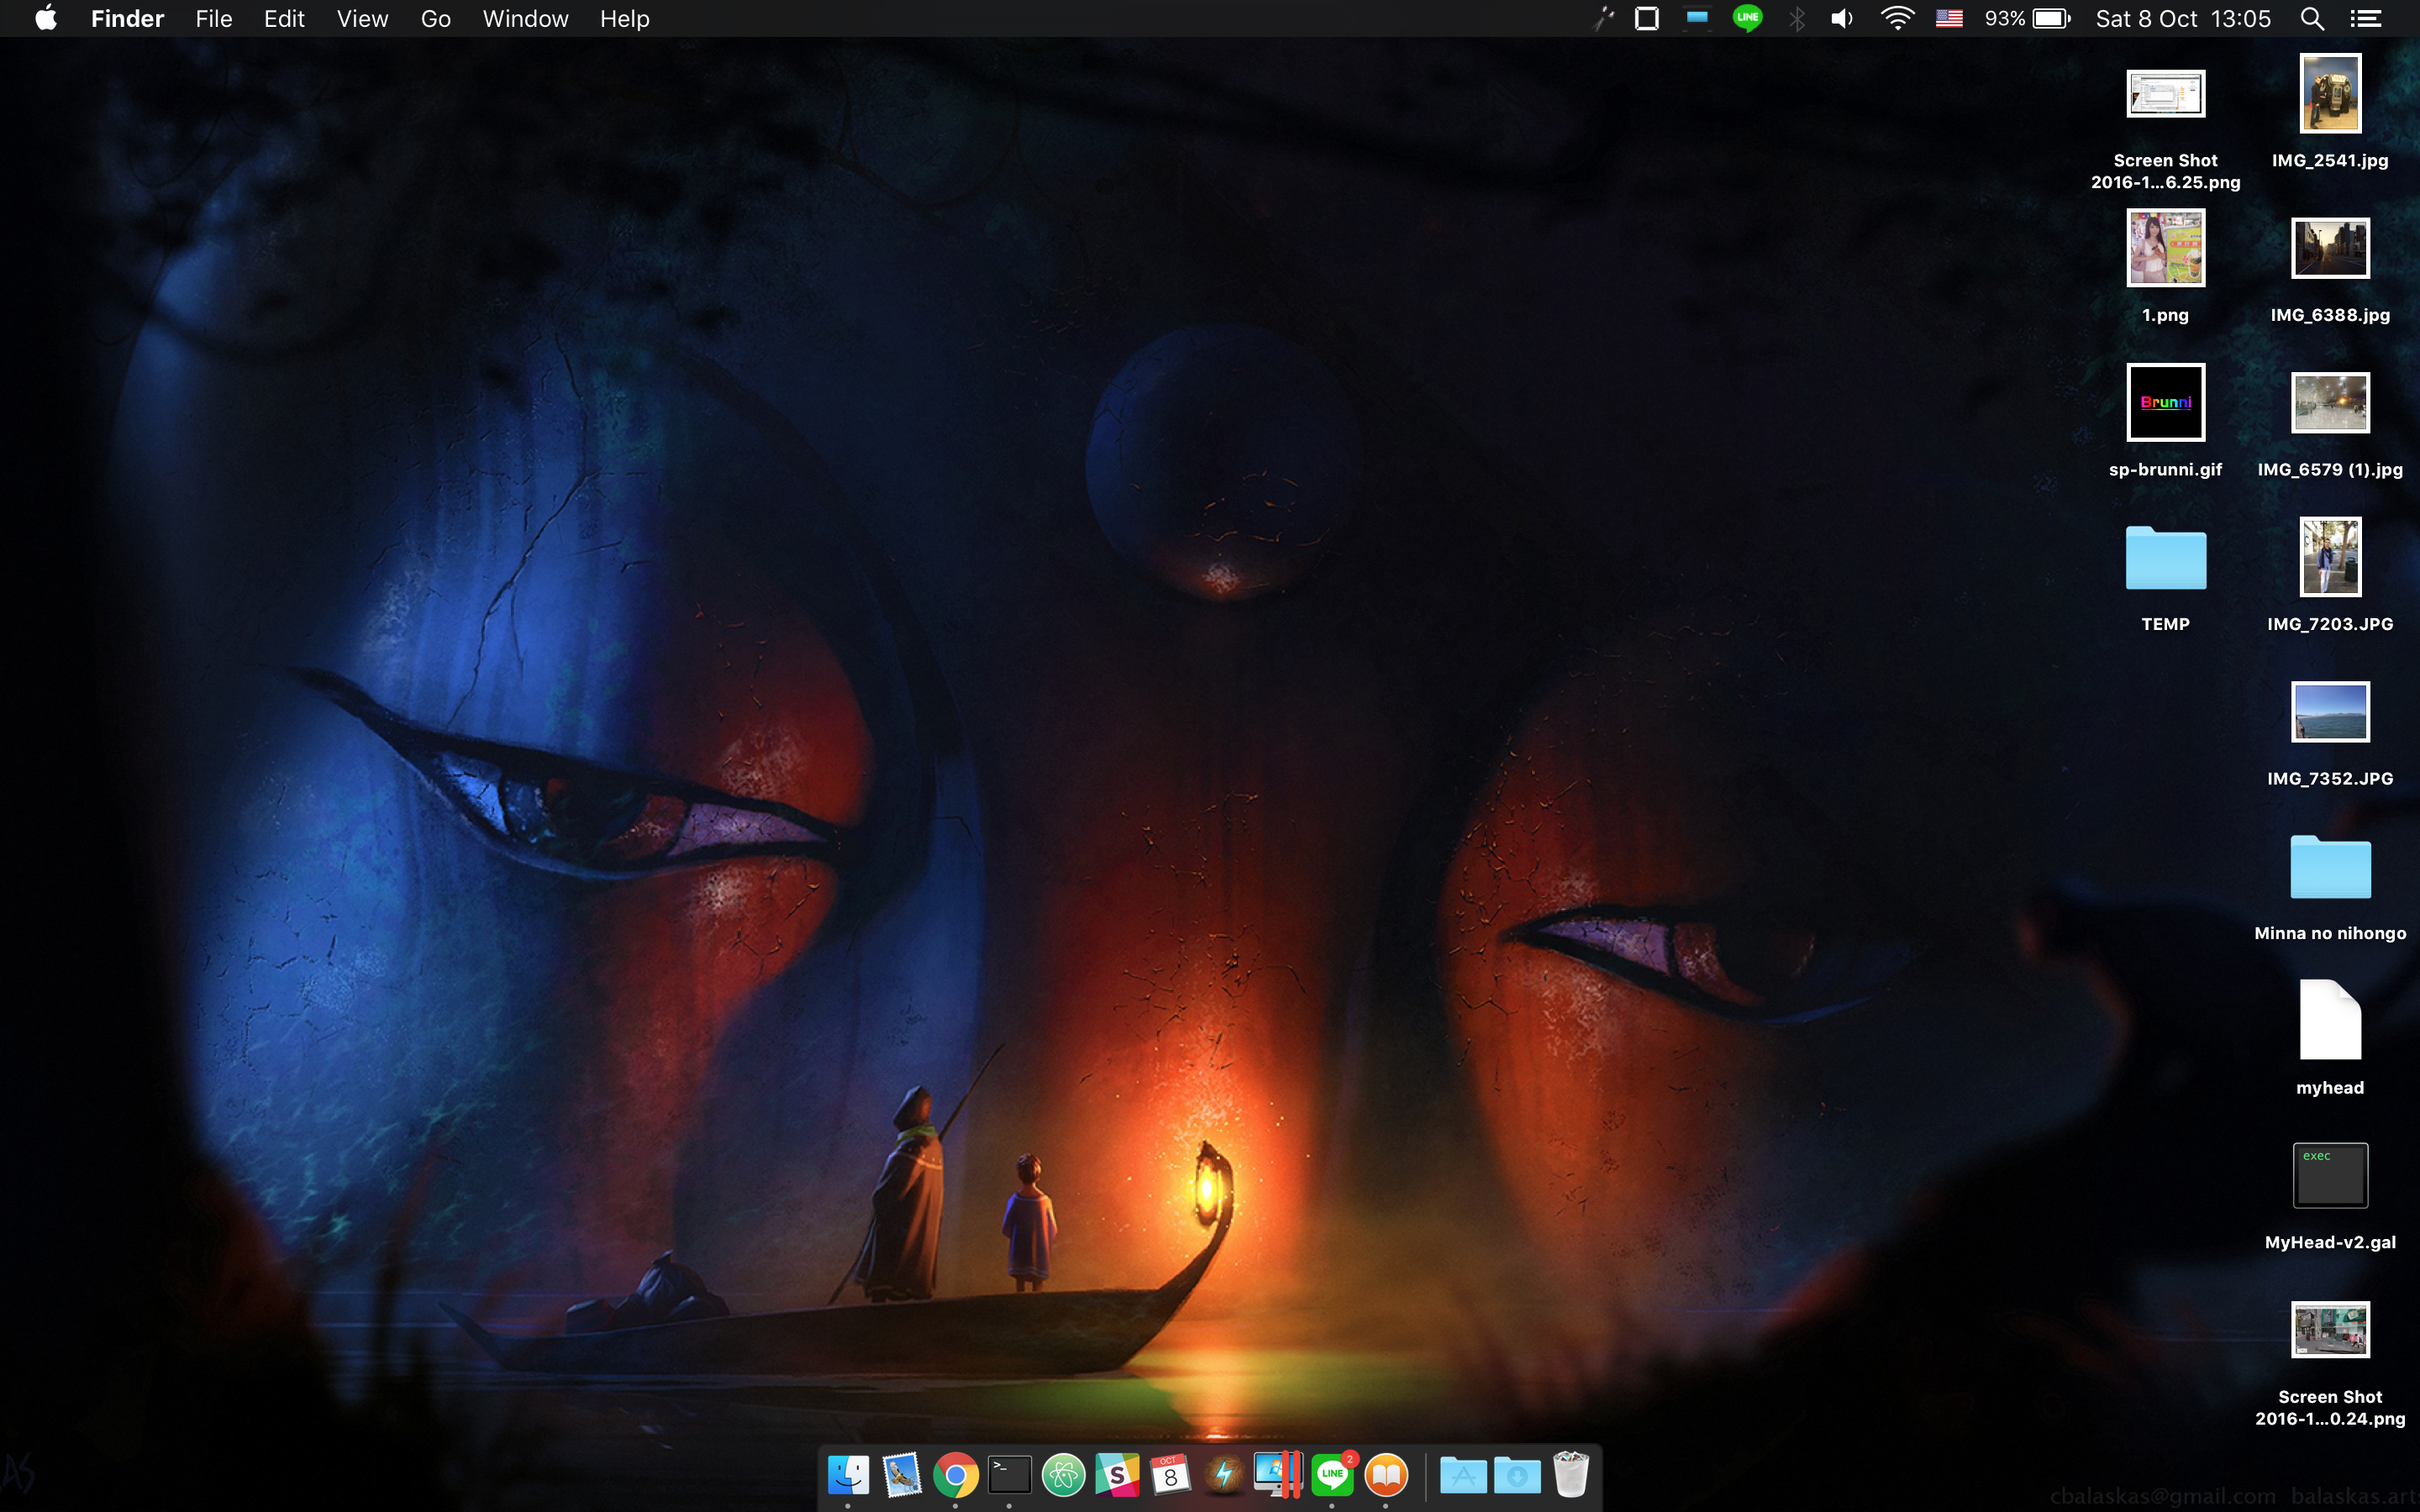Image resolution: width=2420 pixels, height=1512 pixels.
Task: Toggle Bluetooth menu bar icon
Action: [1797, 19]
